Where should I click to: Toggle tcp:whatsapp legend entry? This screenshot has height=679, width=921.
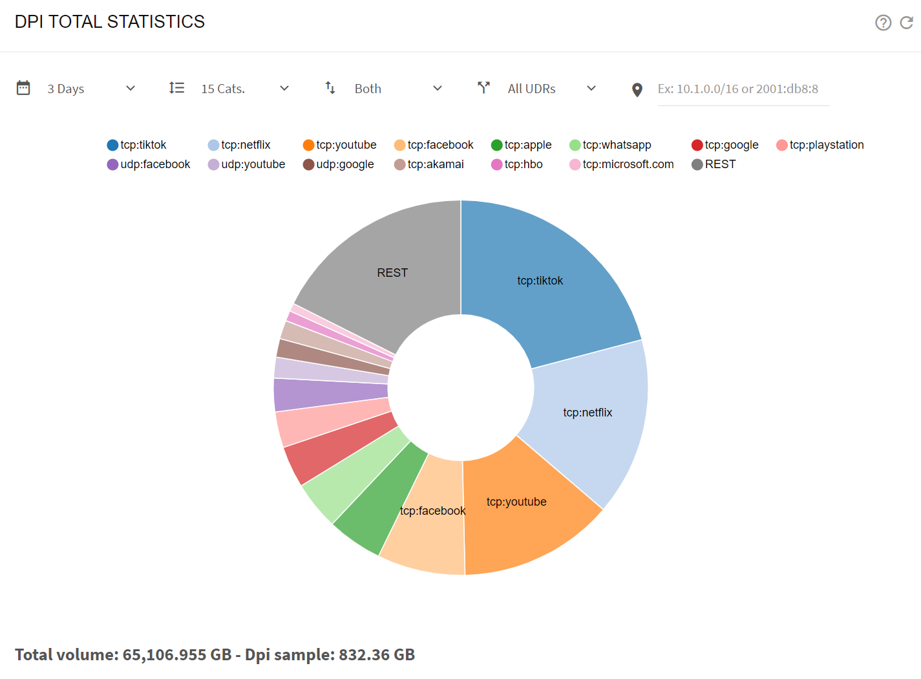[610, 145]
